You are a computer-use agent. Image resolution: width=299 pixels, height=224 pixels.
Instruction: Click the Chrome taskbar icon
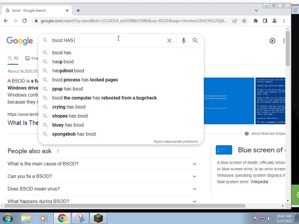62,218
